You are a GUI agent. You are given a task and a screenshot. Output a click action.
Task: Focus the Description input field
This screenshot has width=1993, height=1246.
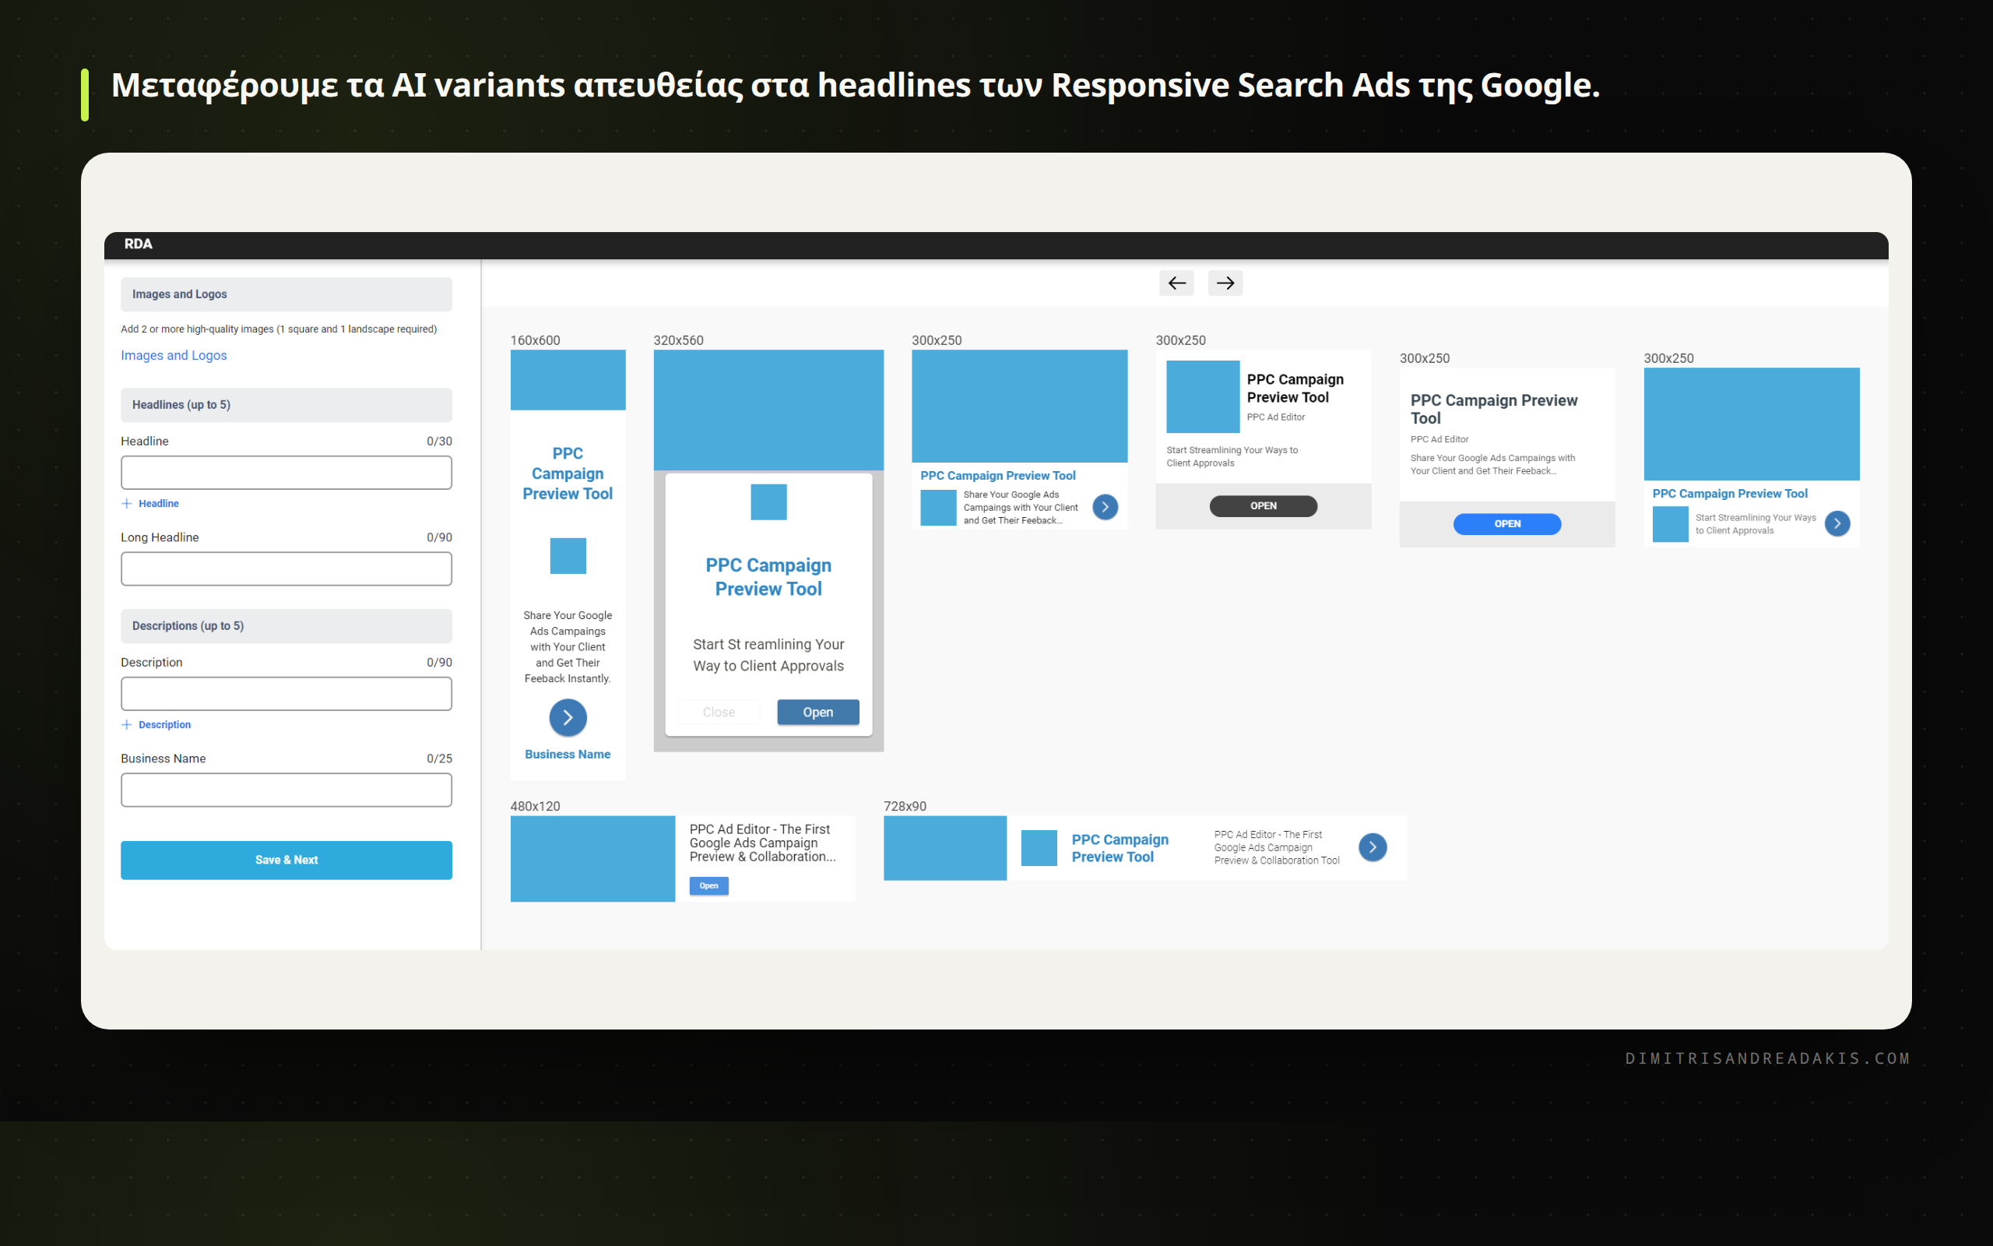coord(286,694)
